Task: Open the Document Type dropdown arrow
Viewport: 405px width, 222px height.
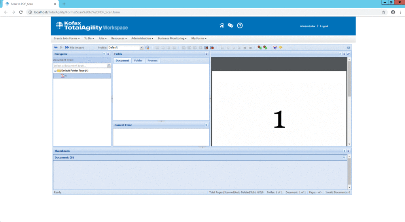Action: point(109,65)
